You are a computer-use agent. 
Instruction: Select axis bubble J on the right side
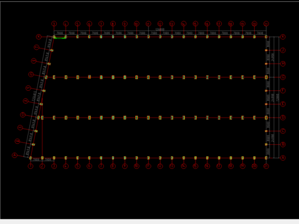(x=283, y=50)
